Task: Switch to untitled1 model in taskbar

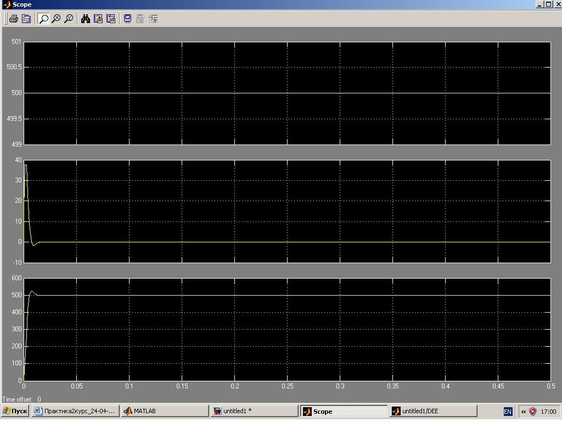Action: click(x=254, y=411)
